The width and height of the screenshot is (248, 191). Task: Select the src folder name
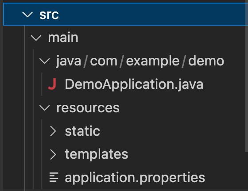[49, 15]
